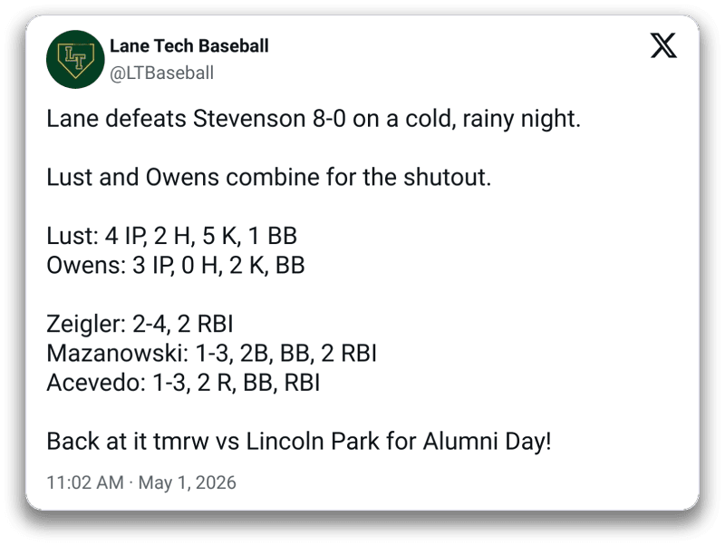Image resolution: width=725 pixels, height=546 pixels.
Task: Click the Owens pitching stats line
Action: 176,266
